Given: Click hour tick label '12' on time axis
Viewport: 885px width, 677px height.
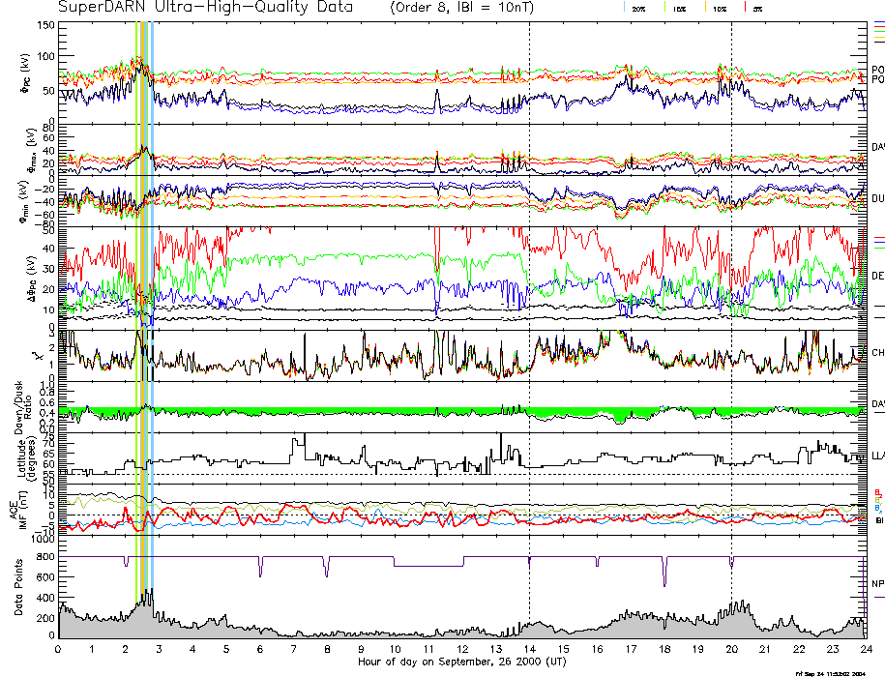Looking at the screenshot, I should tap(462, 649).
